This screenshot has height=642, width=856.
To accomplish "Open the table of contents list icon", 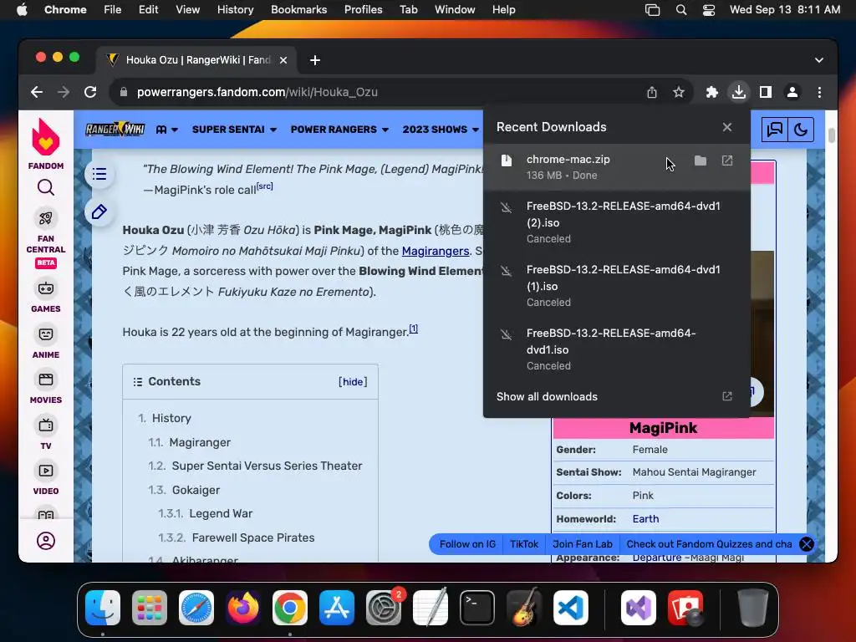I will (99, 174).
